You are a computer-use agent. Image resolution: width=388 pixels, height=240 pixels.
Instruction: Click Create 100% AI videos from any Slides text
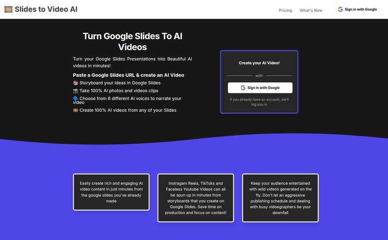[x=128, y=110]
